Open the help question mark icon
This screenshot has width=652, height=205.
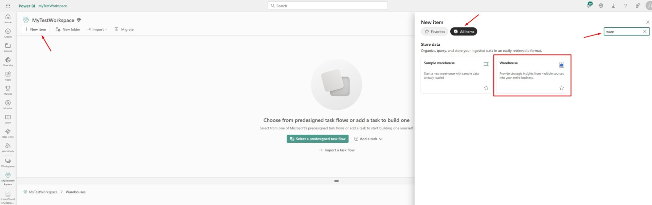point(625,6)
